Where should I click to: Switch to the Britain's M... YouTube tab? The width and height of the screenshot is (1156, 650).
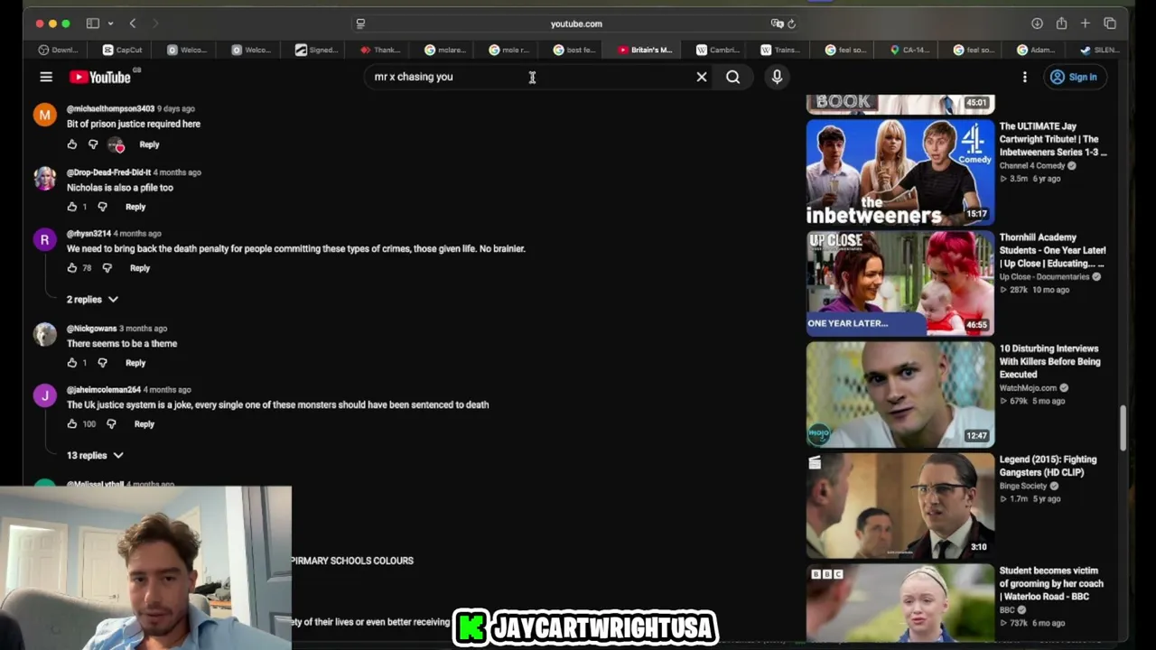645,50
